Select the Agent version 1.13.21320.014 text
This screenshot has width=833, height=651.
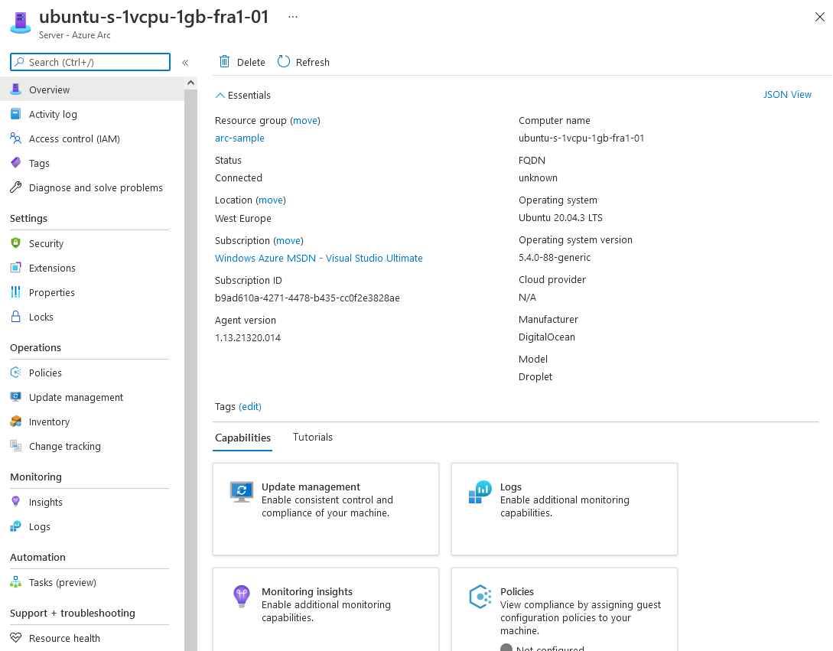[248, 337]
